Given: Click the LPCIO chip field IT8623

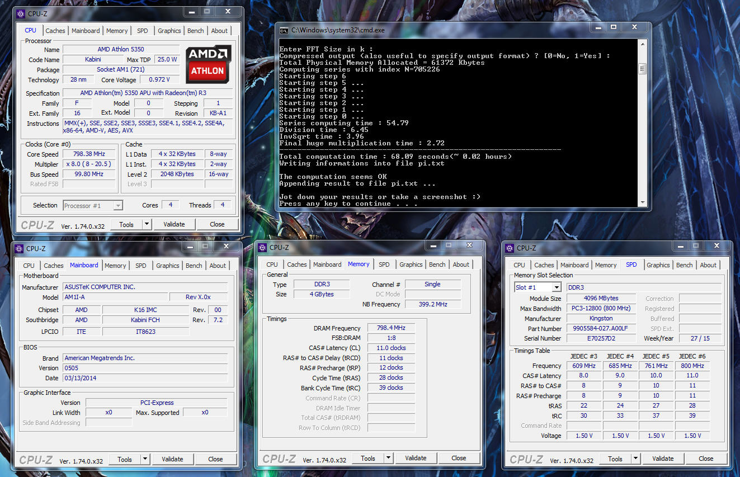Looking at the screenshot, I should (x=145, y=332).
